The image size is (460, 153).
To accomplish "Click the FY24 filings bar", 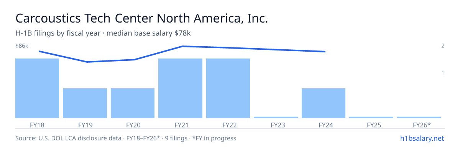I will 324,103.
